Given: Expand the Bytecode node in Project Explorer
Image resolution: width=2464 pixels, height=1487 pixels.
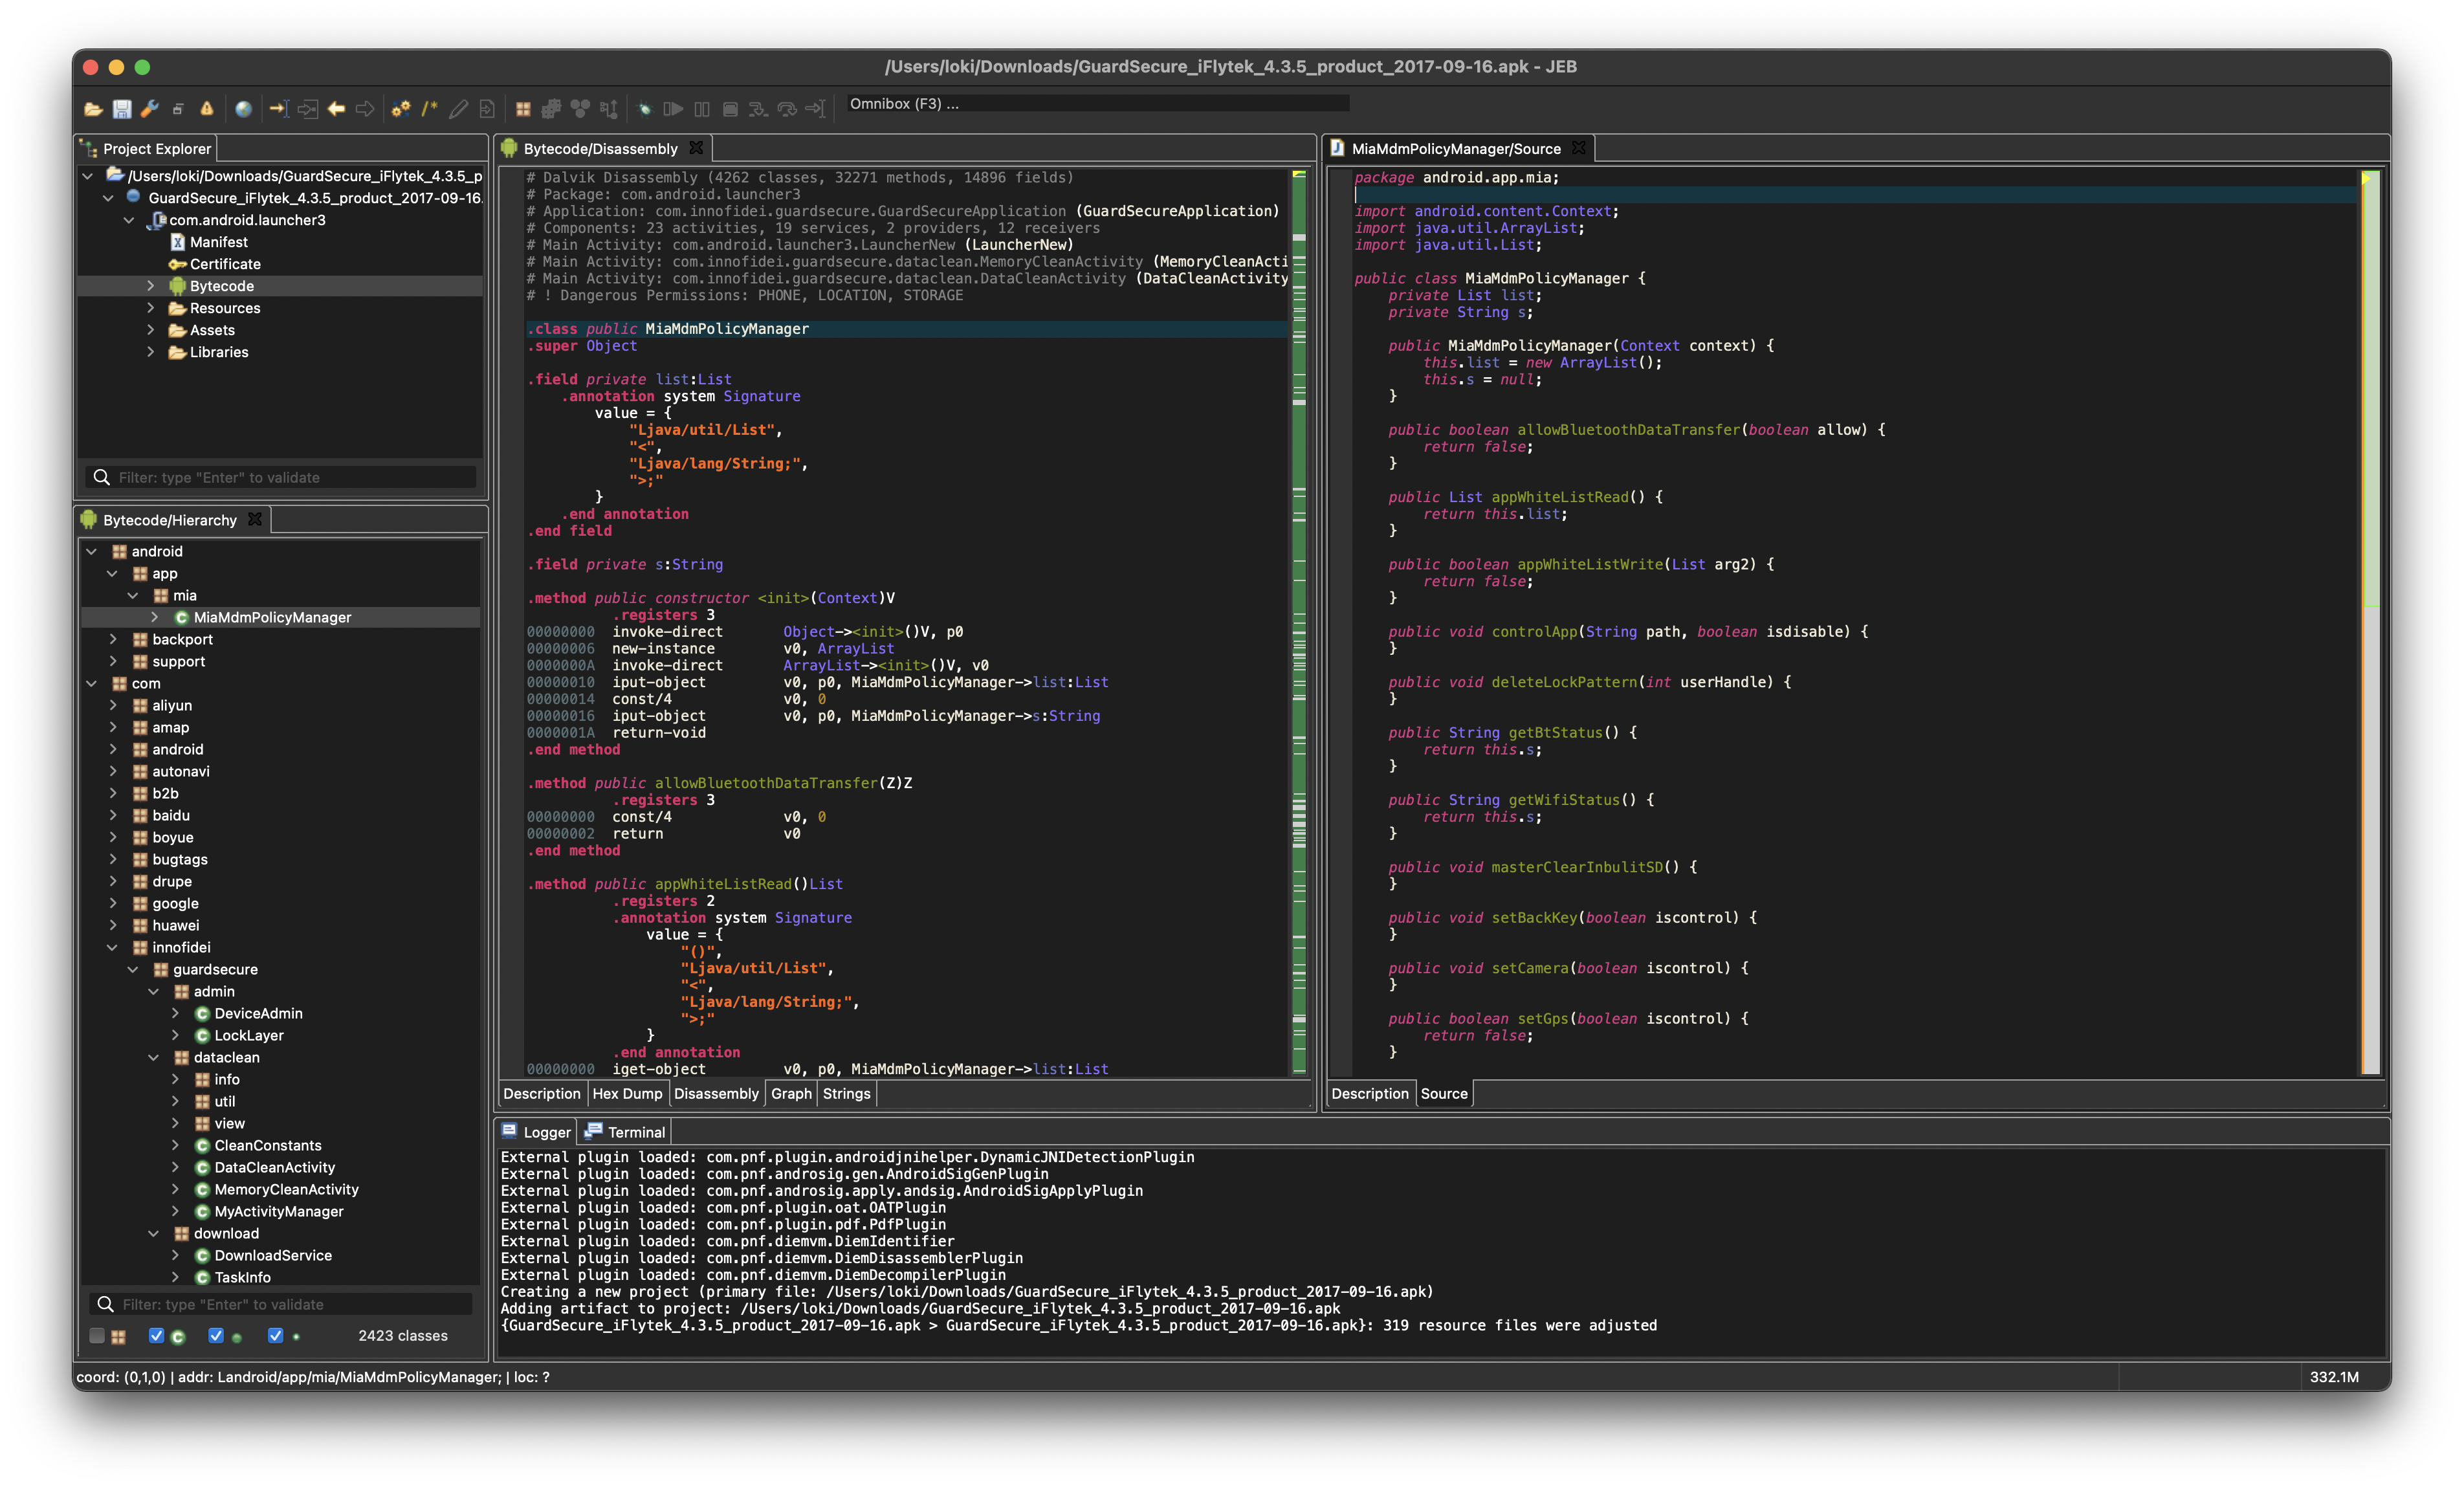Looking at the screenshot, I should (x=151, y=286).
